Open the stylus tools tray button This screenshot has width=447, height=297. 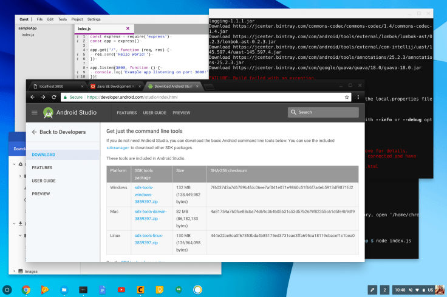[x=372, y=290]
